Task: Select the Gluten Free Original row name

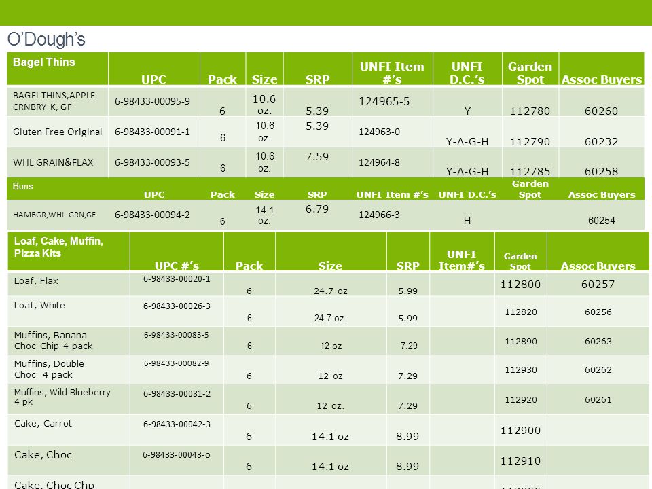Action: [x=57, y=132]
